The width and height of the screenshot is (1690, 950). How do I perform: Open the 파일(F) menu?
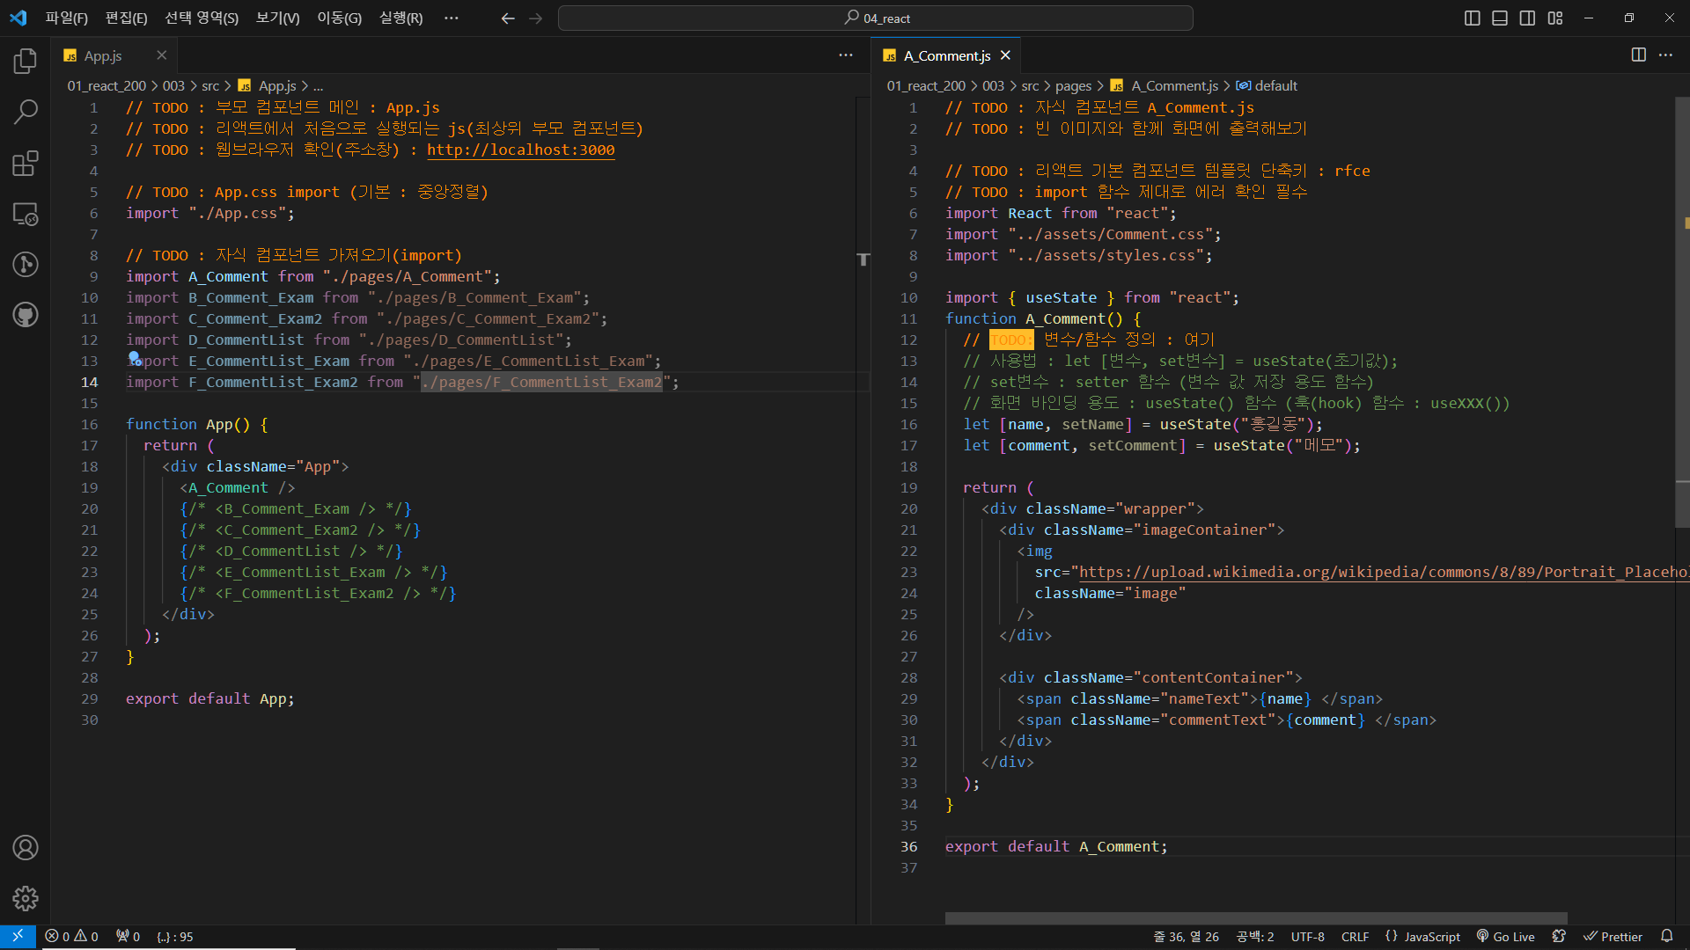coord(67,18)
